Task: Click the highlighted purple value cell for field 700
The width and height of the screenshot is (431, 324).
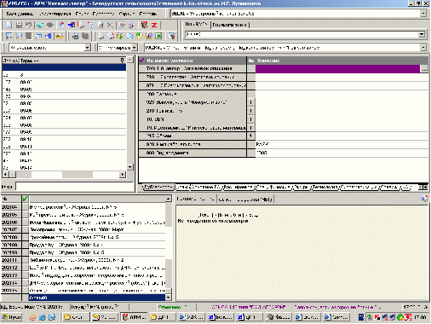Action: (x=337, y=69)
